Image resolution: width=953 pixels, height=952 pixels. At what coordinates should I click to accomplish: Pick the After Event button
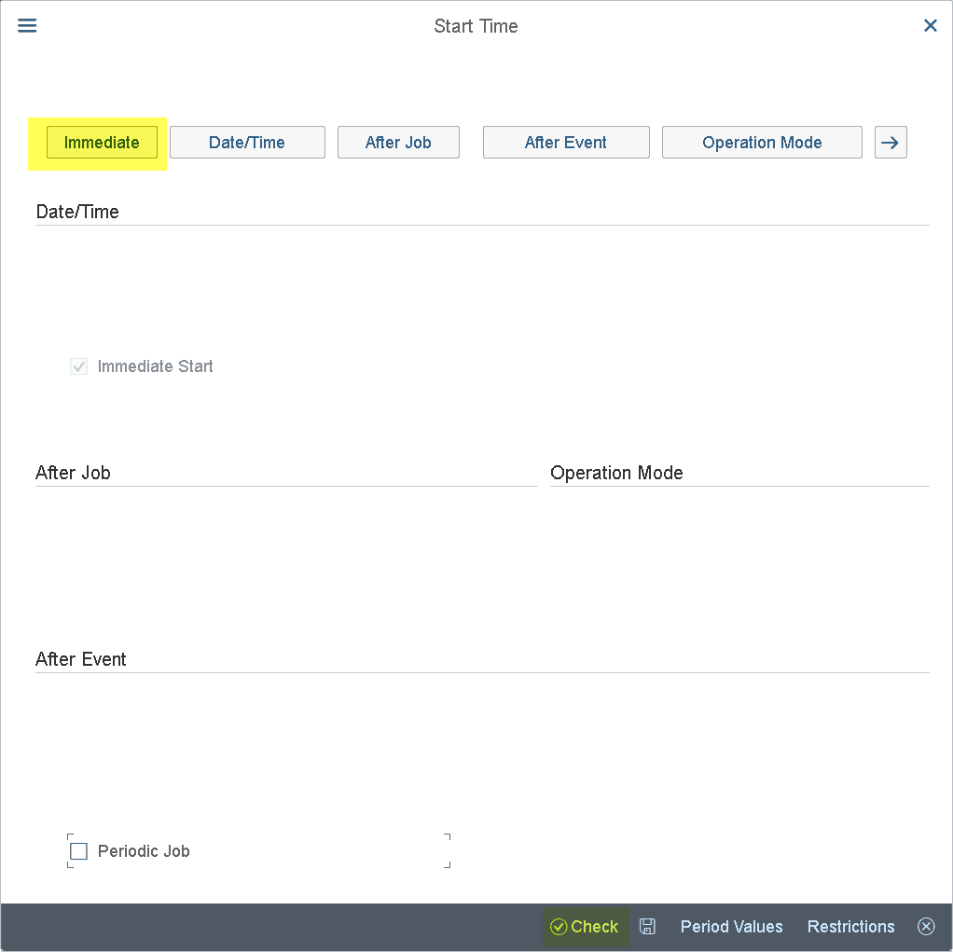pos(565,143)
